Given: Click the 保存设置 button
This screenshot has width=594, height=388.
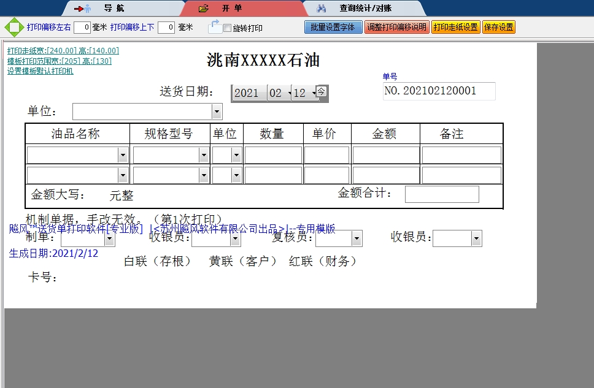Looking at the screenshot, I should [498, 28].
